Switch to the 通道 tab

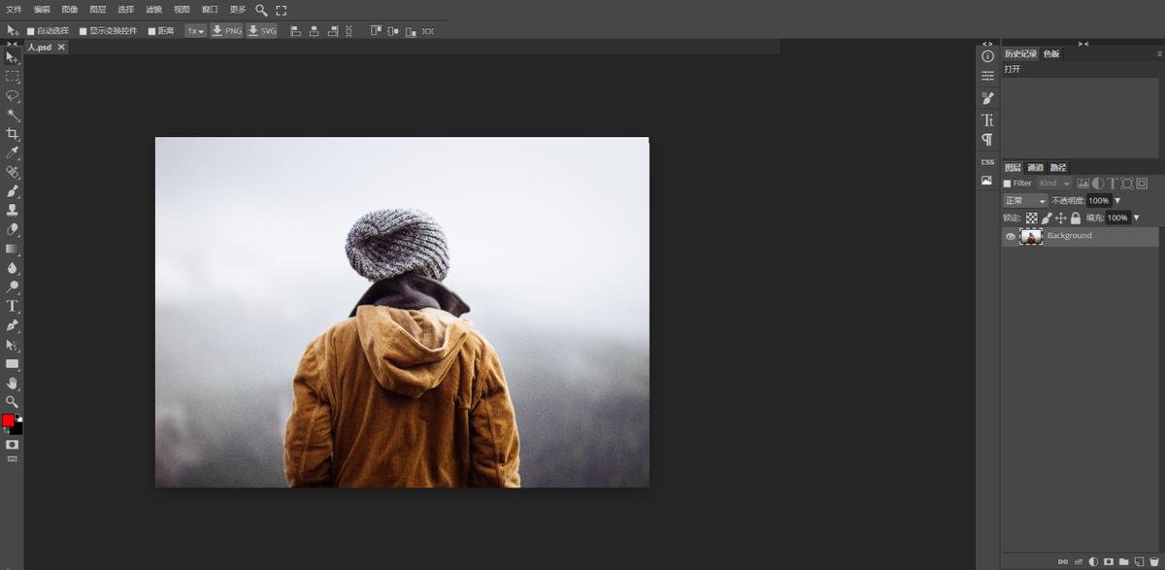1036,168
